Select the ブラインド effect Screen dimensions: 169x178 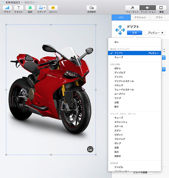click(x=135, y=139)
